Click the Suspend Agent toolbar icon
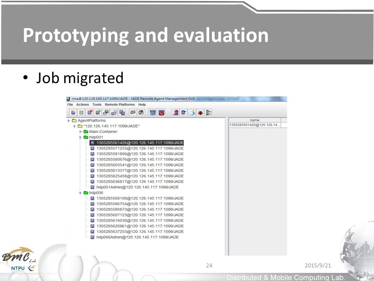This screenshot has width=374, height=281. pyautogui.click(x=90, y=112)
